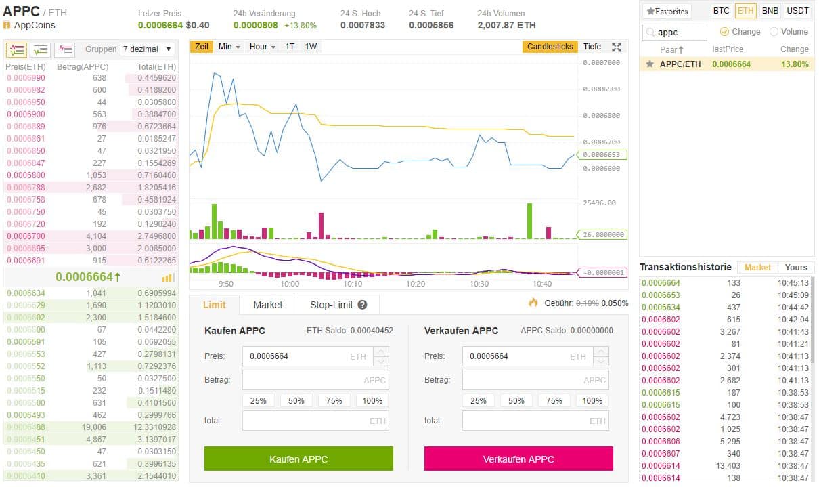
Task: Select the Change radio button
Action: point(724,32)
